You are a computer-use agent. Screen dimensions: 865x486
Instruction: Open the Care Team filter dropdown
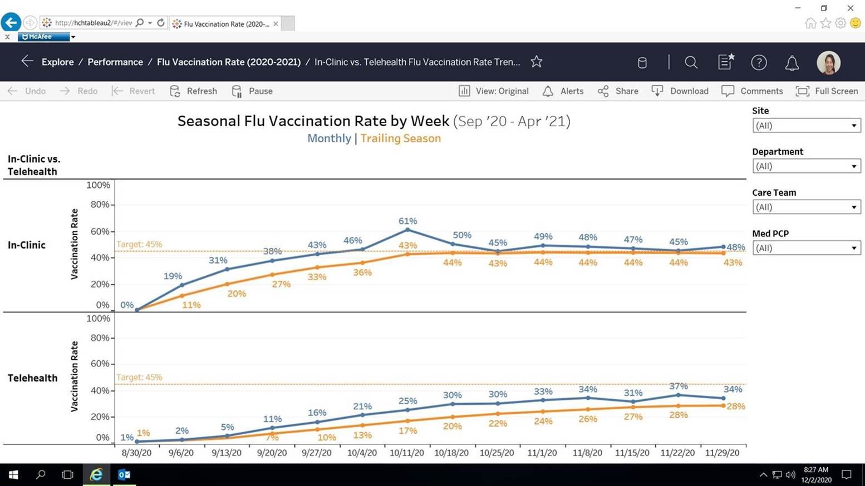coord(806,207)
